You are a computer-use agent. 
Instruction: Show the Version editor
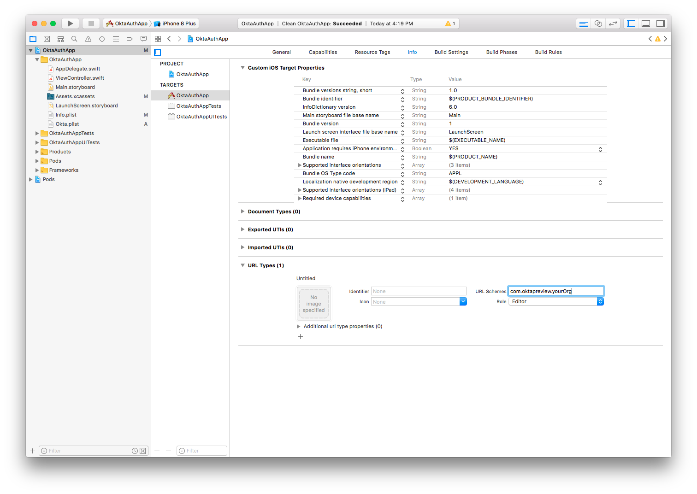[613, 24]
